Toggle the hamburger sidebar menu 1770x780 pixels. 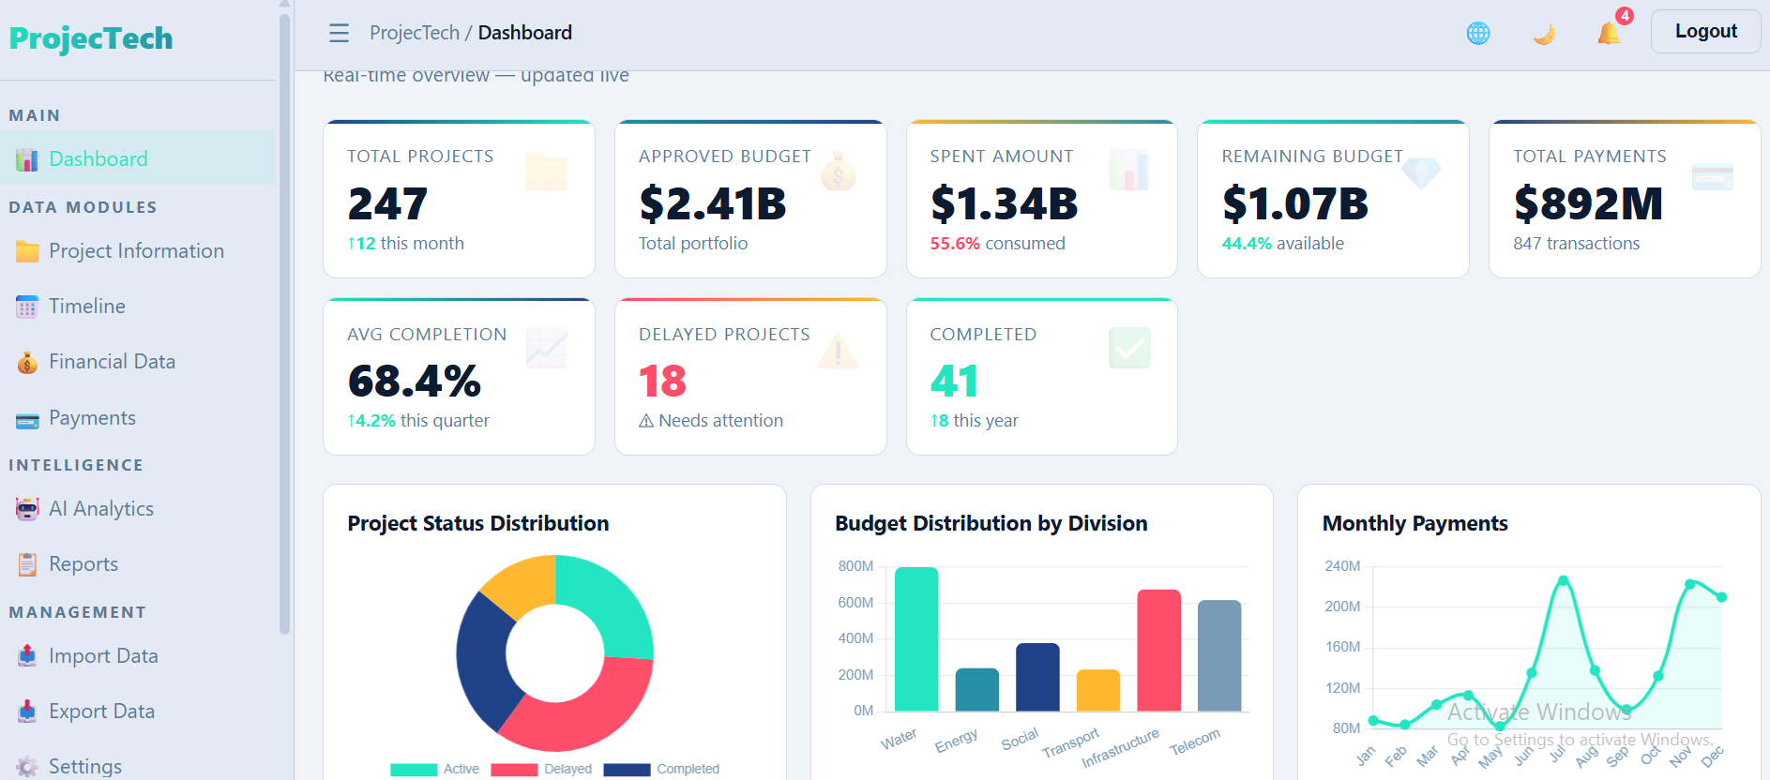[x=339, y=33]
